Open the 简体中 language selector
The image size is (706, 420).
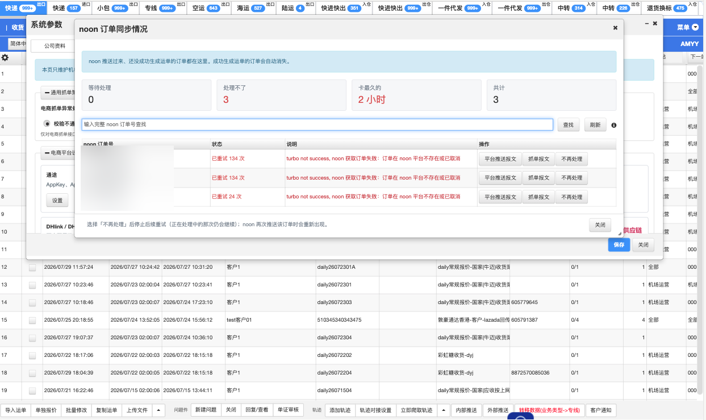click(x=18, y=44)
